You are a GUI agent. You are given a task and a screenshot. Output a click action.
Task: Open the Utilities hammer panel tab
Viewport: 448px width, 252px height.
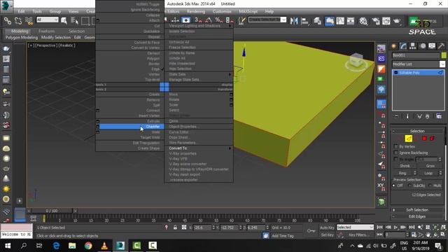(x=441, y=46)
